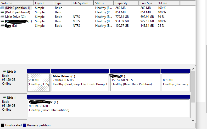Select the 150.57 GB (D:) partition block
Viewport: 207px width, 129px height.
tap(135, 80)
